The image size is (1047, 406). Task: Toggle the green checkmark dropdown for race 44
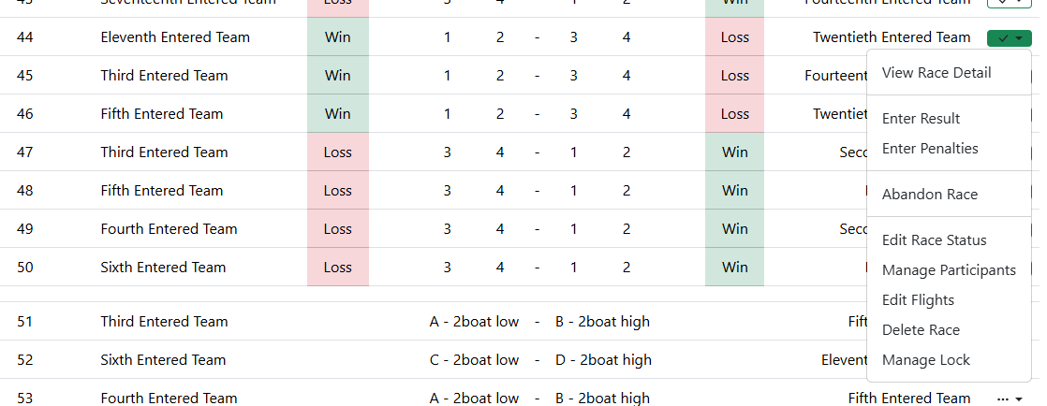1009,38
